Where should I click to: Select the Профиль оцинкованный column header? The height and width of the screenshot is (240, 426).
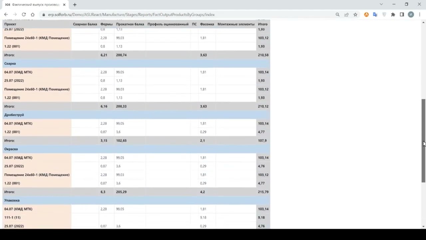(x=168, y=24)
